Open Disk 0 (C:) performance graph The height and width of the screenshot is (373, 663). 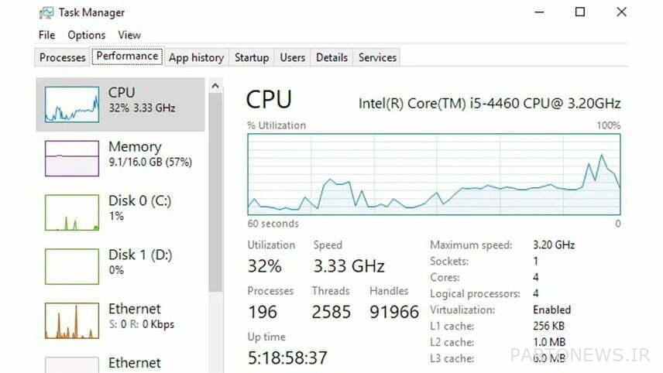point(72,212)
